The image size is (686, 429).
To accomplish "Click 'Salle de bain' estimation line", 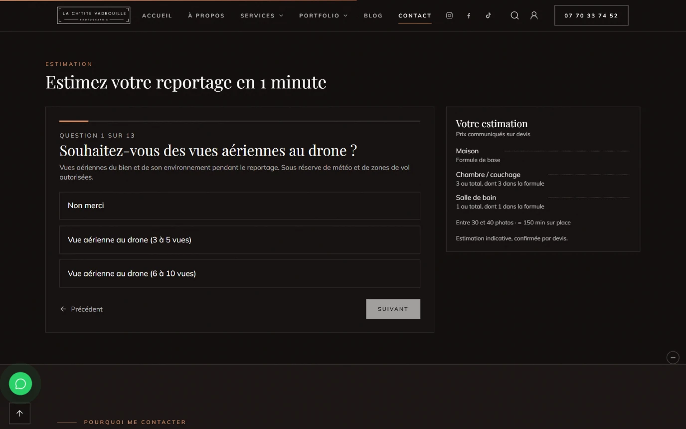I will pyautogui.click(x=543, y=202).
